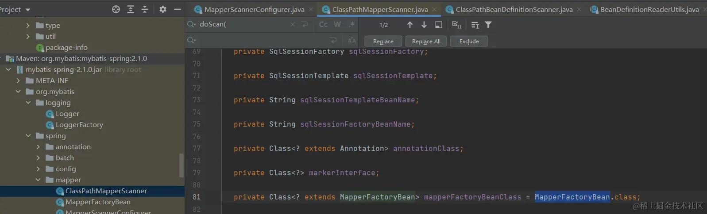Close ClassPathBeanDefinitionScanner.java tab
707x214 pixels.
point(579,9)
